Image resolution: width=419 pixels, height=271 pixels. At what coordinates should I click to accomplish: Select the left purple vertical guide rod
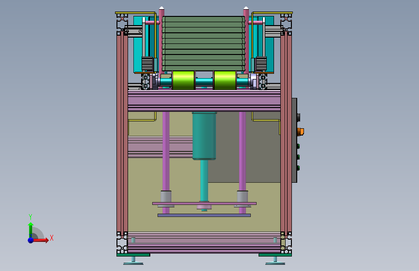tap(166, 151)
